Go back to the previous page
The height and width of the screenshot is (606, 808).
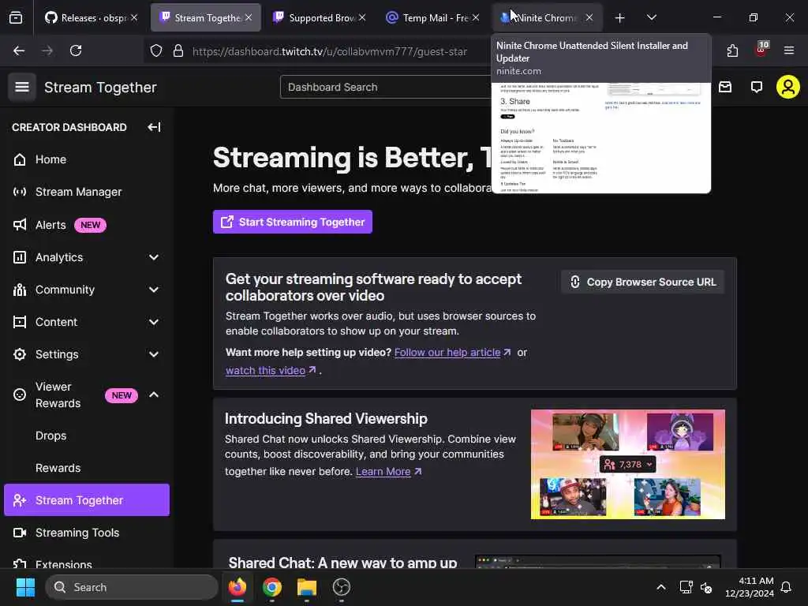point(19,50)
